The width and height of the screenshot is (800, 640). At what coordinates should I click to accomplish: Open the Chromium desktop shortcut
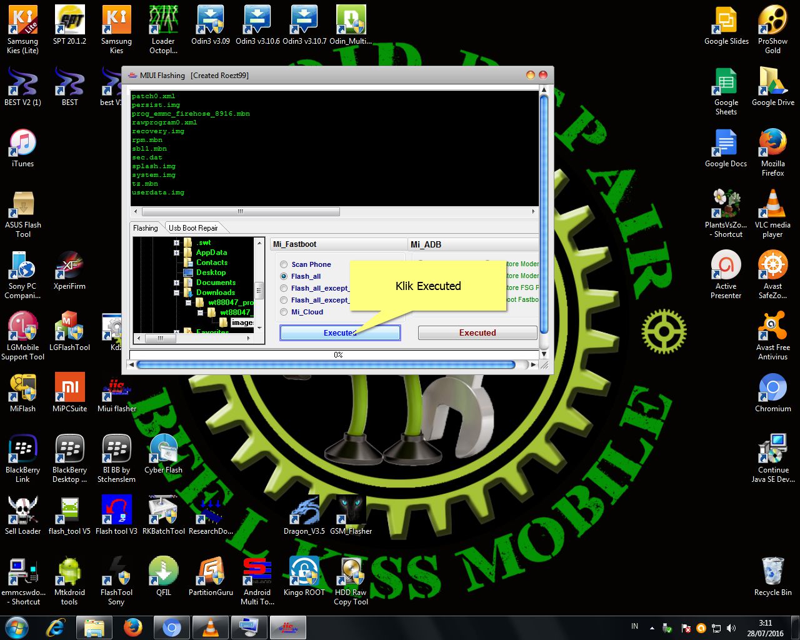(772, 393)
